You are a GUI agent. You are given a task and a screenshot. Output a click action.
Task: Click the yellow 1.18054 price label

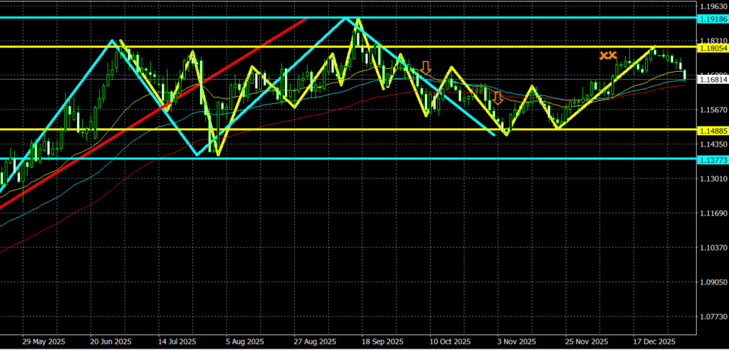click(x=712, y=47)
